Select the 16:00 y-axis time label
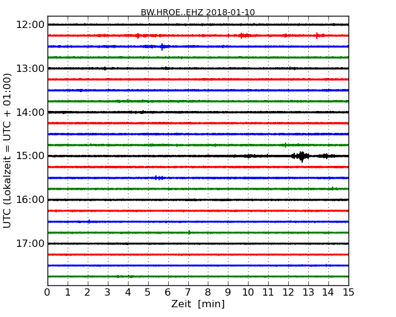 pos(30,200)
